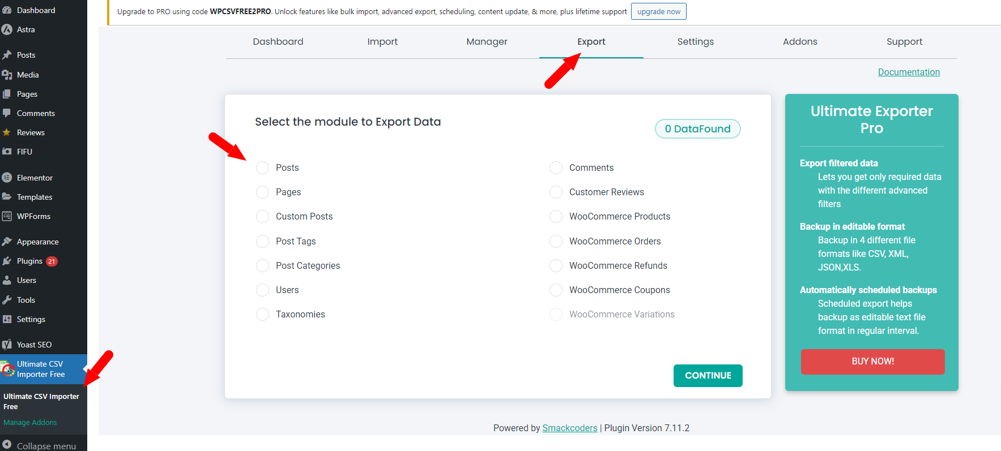Click the WPCSVFREE2PRO coupon code text
Viewport: 1001px width, 451px height.
tap(240, 11)
